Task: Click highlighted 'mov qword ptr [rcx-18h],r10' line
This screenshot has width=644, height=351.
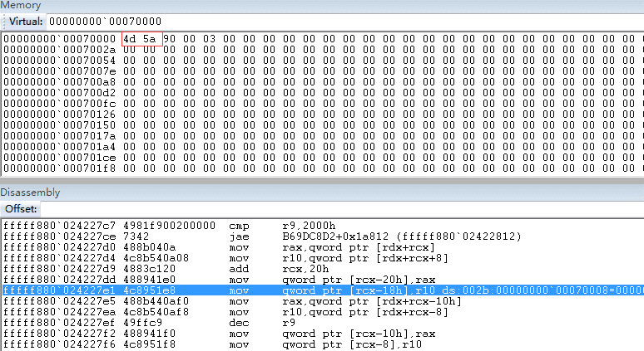Action: (x=323, y=290)
